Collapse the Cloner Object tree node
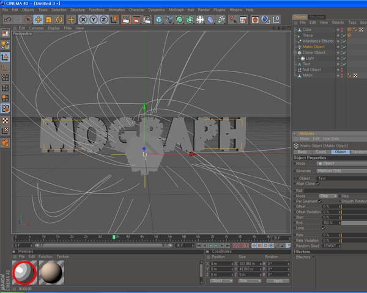Screen dimensions: 367x293 (295, 52)
